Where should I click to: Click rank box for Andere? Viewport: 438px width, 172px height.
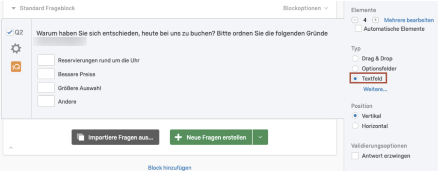(46, 101)
